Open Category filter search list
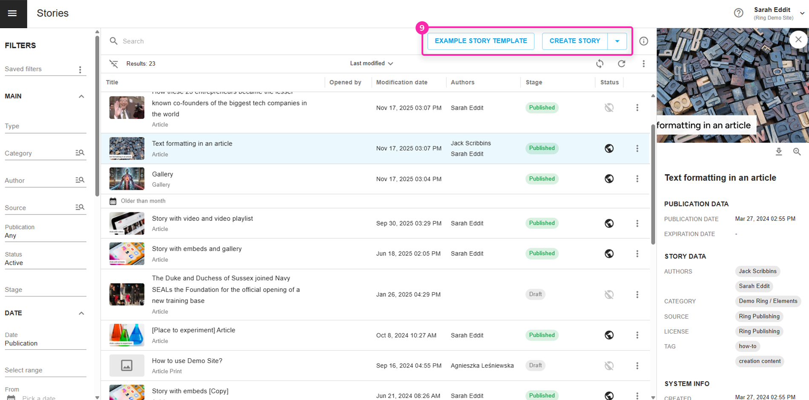The width and height of the screenshot is (809, 400). click(80, 153)
